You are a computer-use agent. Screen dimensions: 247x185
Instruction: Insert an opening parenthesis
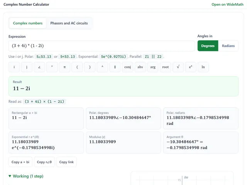[x=77, y=67]
